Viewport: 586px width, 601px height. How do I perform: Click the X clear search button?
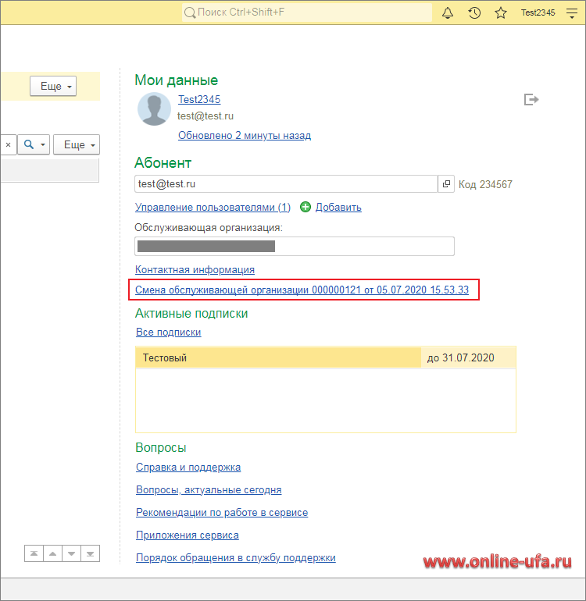(x=8, y=145)
